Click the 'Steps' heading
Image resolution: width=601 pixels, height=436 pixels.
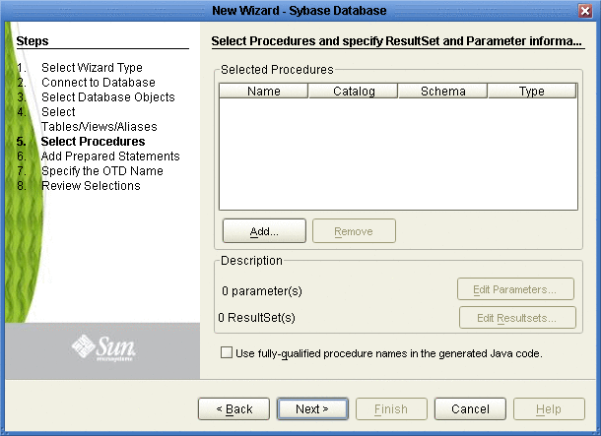pos(33,41)
